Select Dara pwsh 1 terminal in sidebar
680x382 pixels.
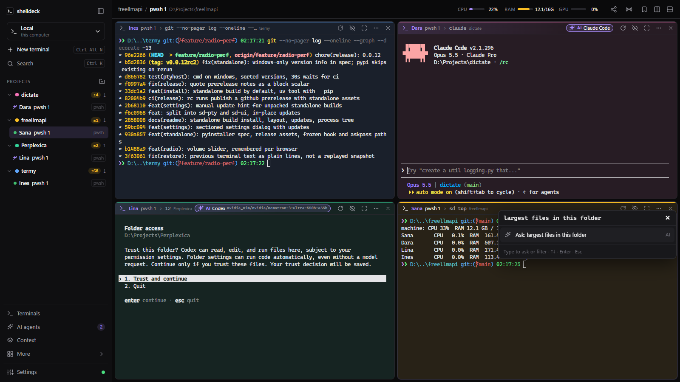pos(59,107)
